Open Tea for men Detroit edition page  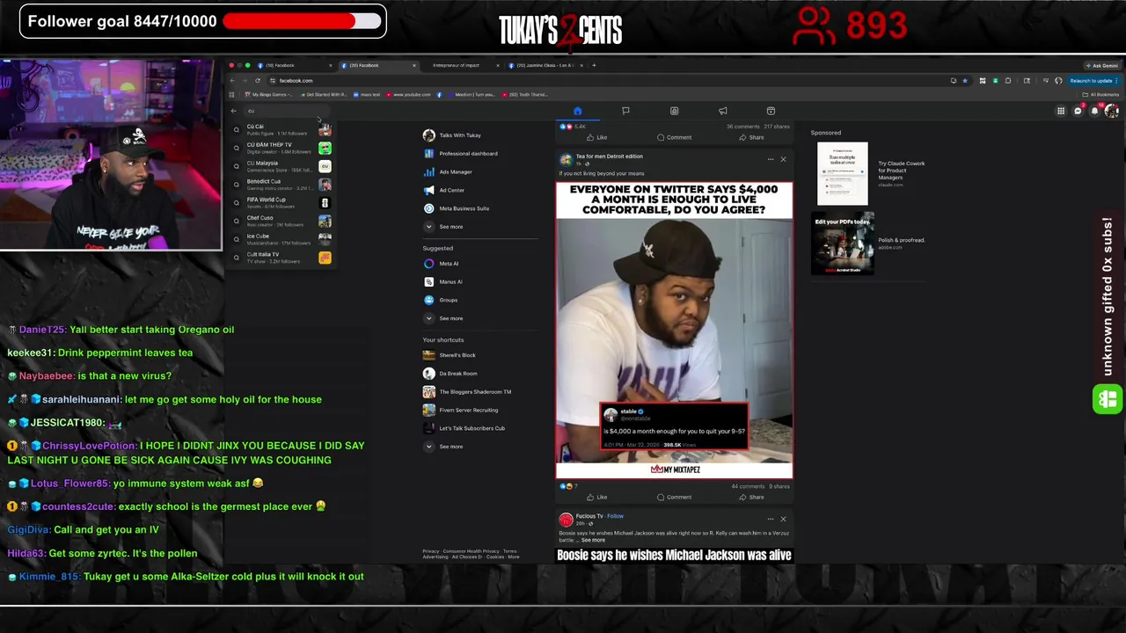[x=609, y=156]
